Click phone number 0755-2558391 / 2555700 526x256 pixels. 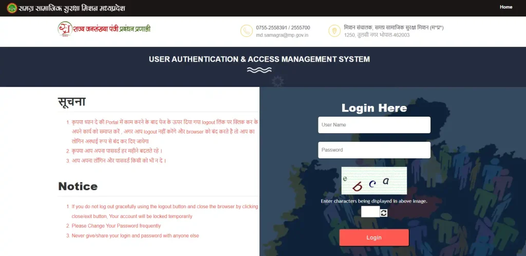[x=283, y=28]
